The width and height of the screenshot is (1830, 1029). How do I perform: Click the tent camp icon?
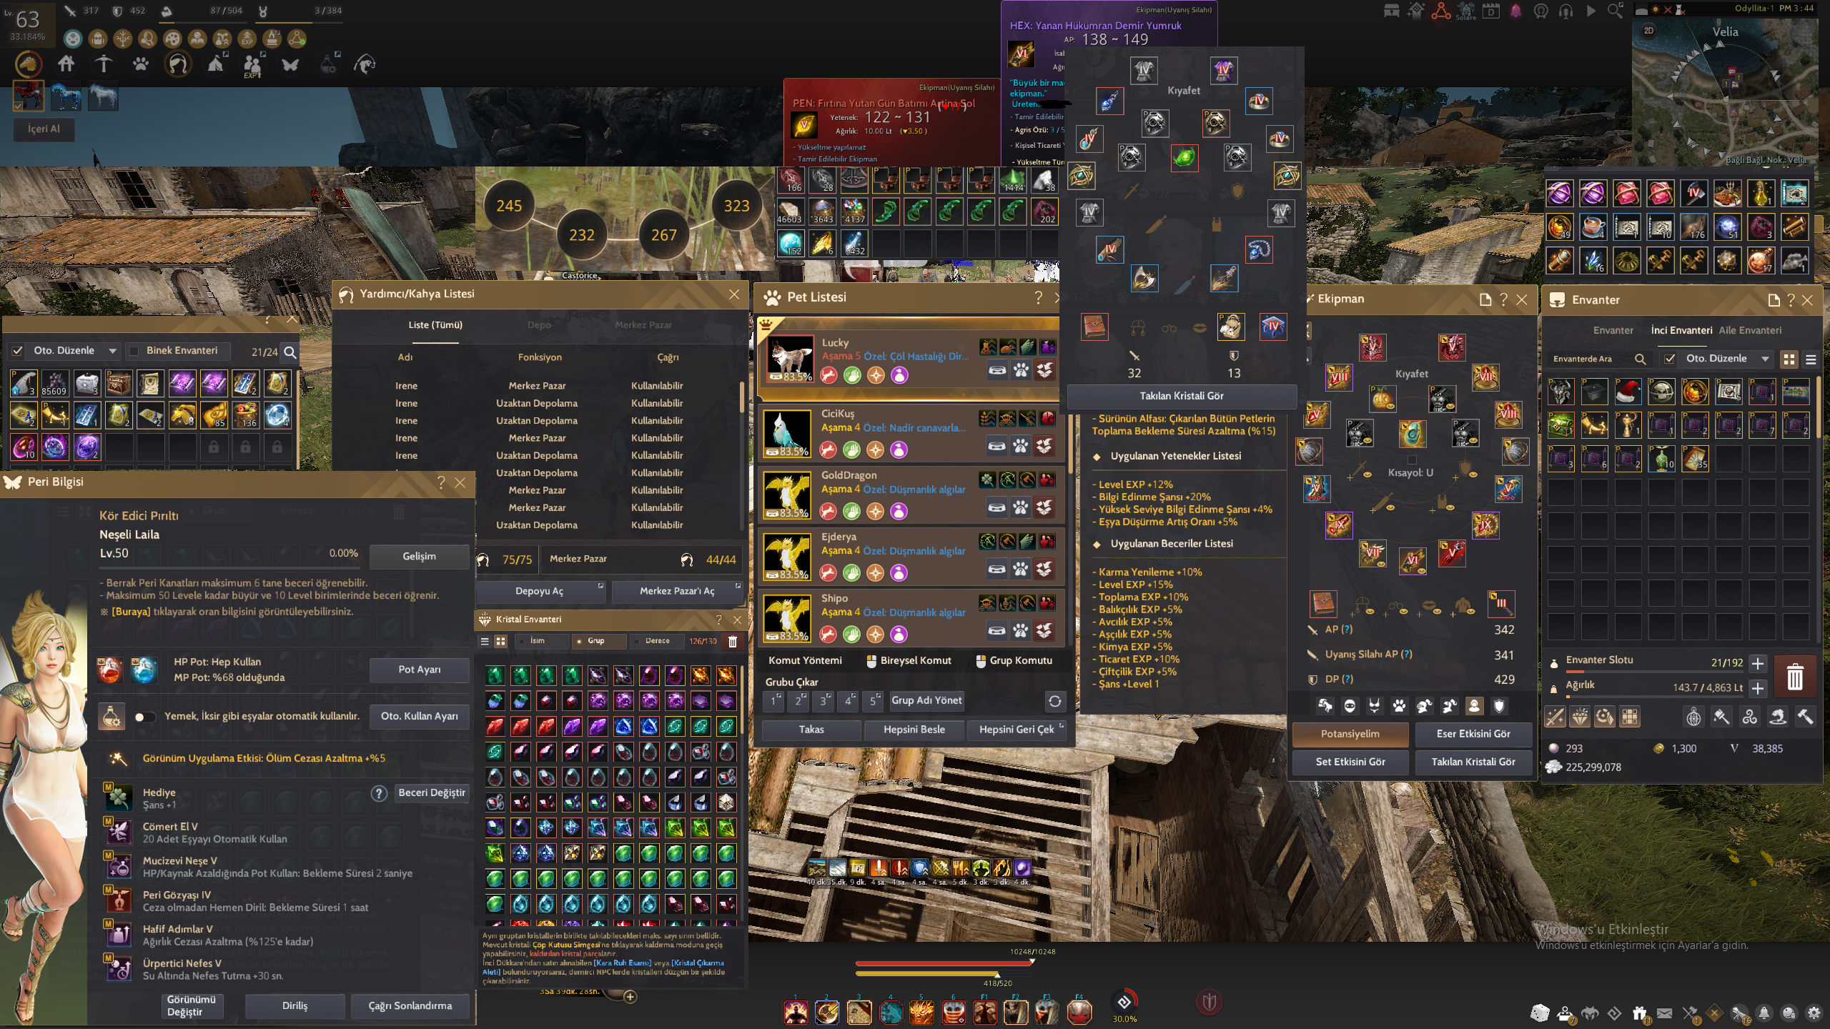click(215, 64)
